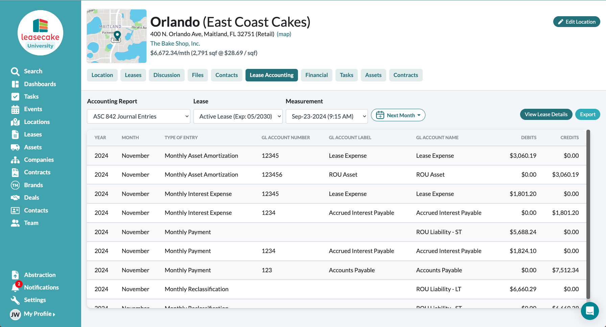Click the Events calendar icon
Viewport: 606px width, 327px height.
(x=15, y=109)
